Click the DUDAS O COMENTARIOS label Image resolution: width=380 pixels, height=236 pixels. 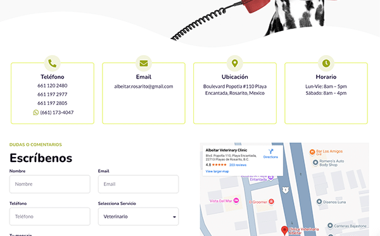point(35,145)
